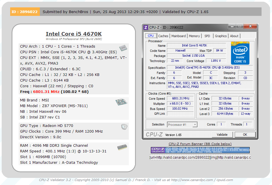Screen dimensions: 272x185
Task: Click the CPUID : 6.C.3 line
Action: [x=50, y=69]
